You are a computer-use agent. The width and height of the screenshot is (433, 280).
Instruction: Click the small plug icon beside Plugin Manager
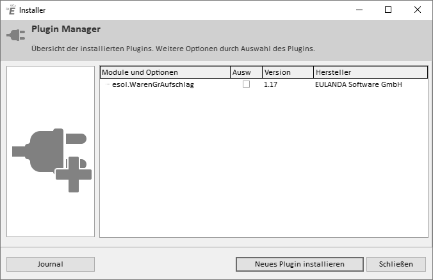point(16,35)
